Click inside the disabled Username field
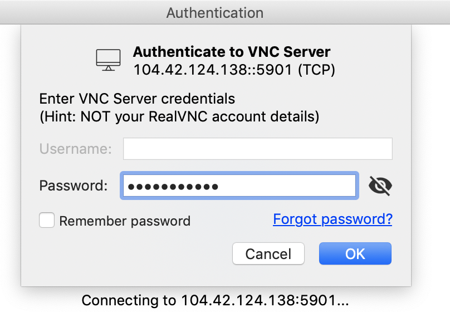 258,149
